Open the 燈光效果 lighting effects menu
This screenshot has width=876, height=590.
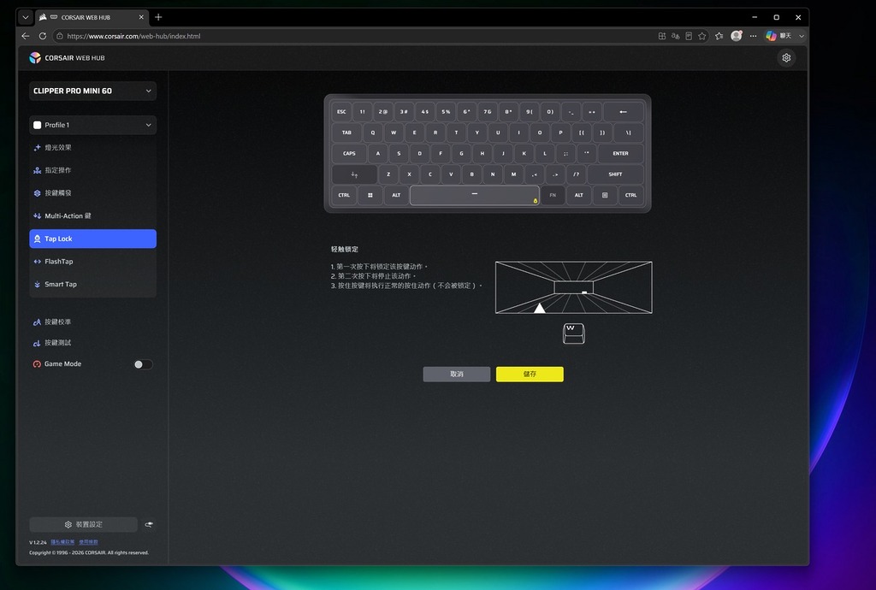coord(92,147)
